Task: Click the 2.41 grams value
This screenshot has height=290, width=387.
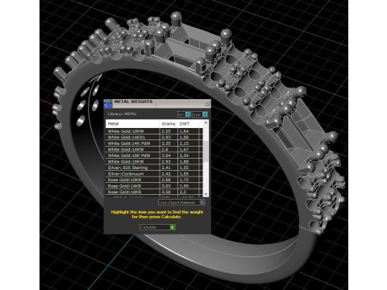Action: pos(166,168)
